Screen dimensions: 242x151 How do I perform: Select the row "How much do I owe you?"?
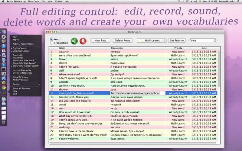tap(133, 112)
